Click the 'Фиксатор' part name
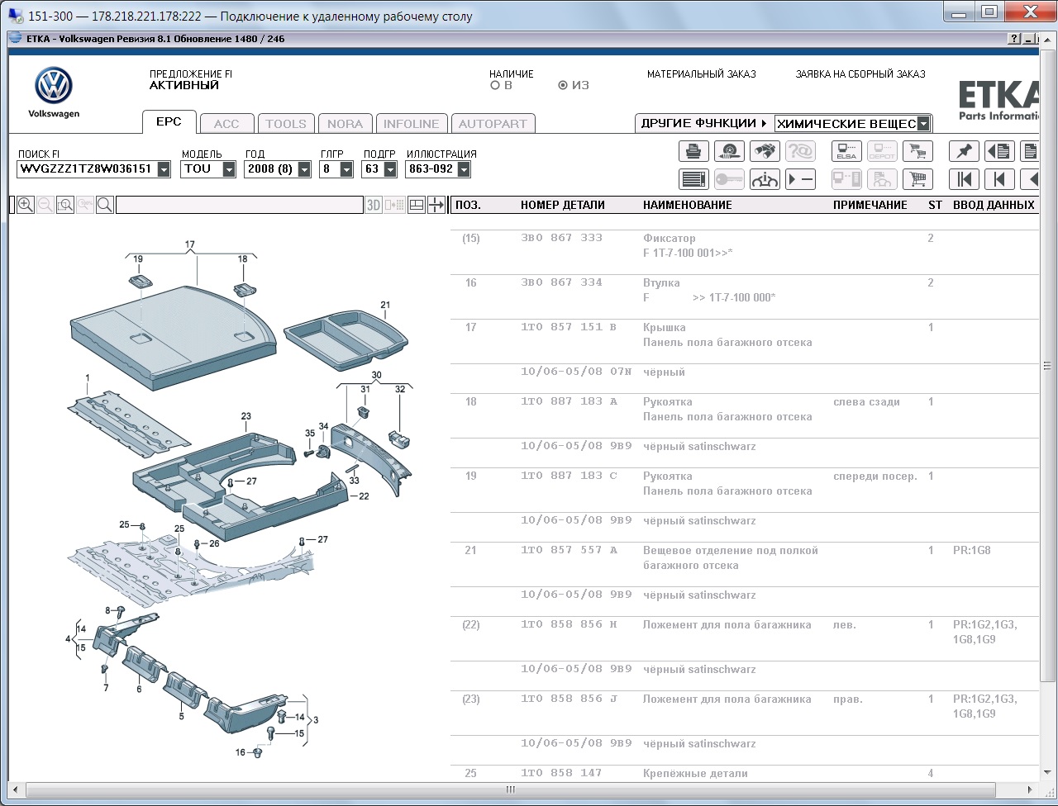 point(669,239)
